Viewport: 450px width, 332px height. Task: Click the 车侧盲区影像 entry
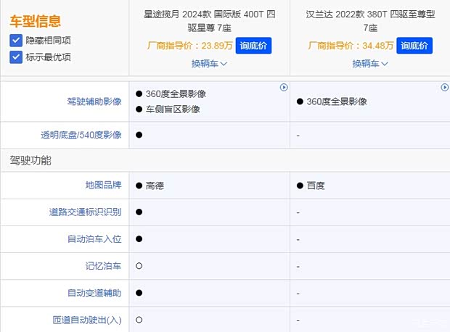coord(173,109)
